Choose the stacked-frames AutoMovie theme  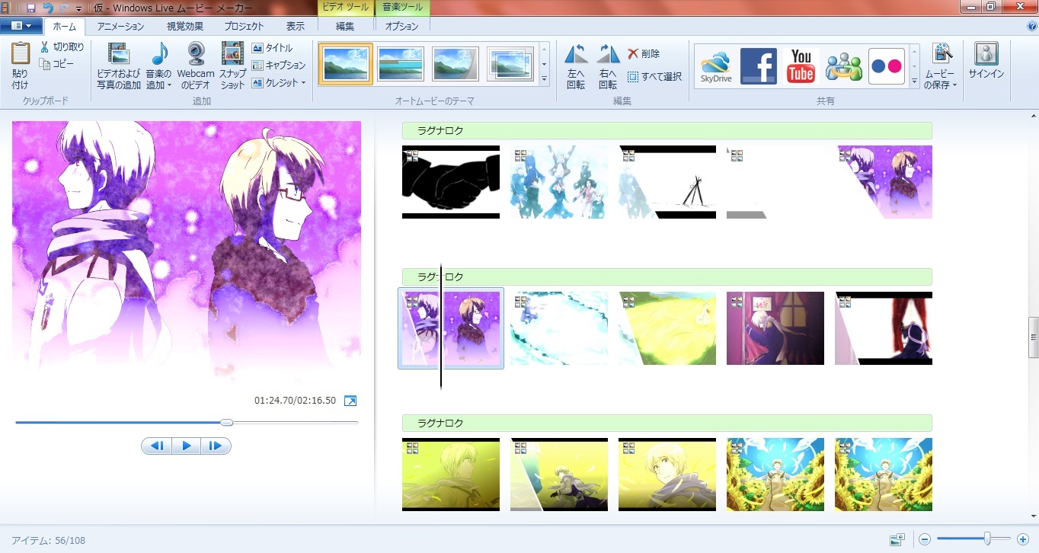(x=510, y=64)
